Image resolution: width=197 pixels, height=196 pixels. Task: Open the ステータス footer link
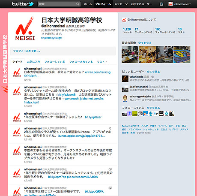click(x=174, y=126)
